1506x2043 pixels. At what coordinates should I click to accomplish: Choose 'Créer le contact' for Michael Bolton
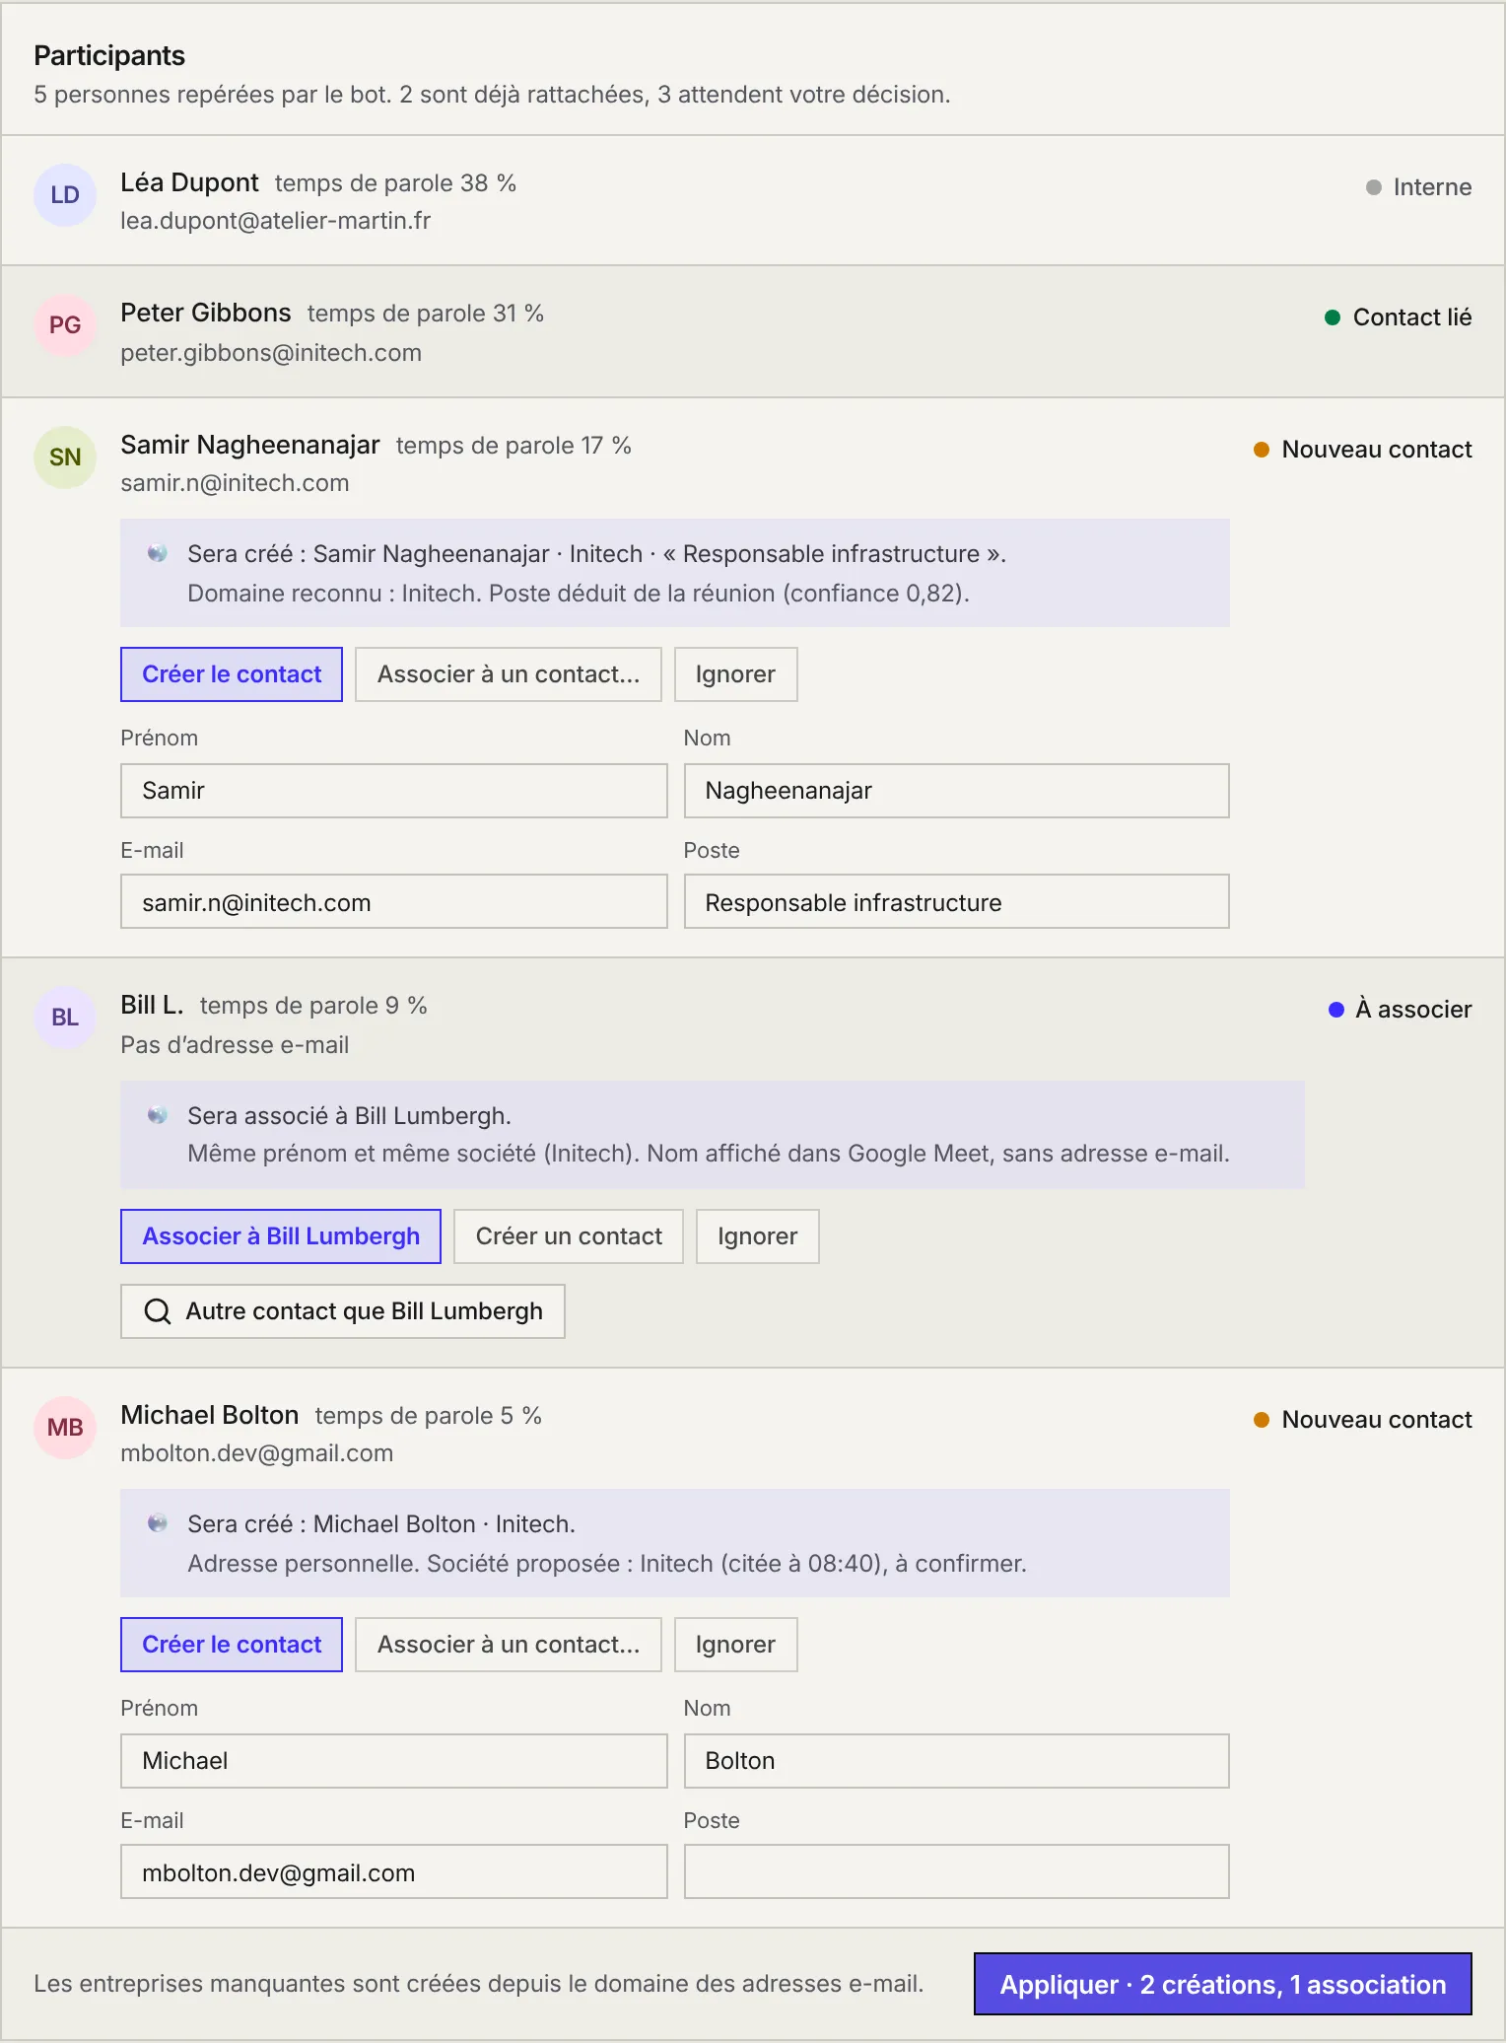[x=232, y=1645]
